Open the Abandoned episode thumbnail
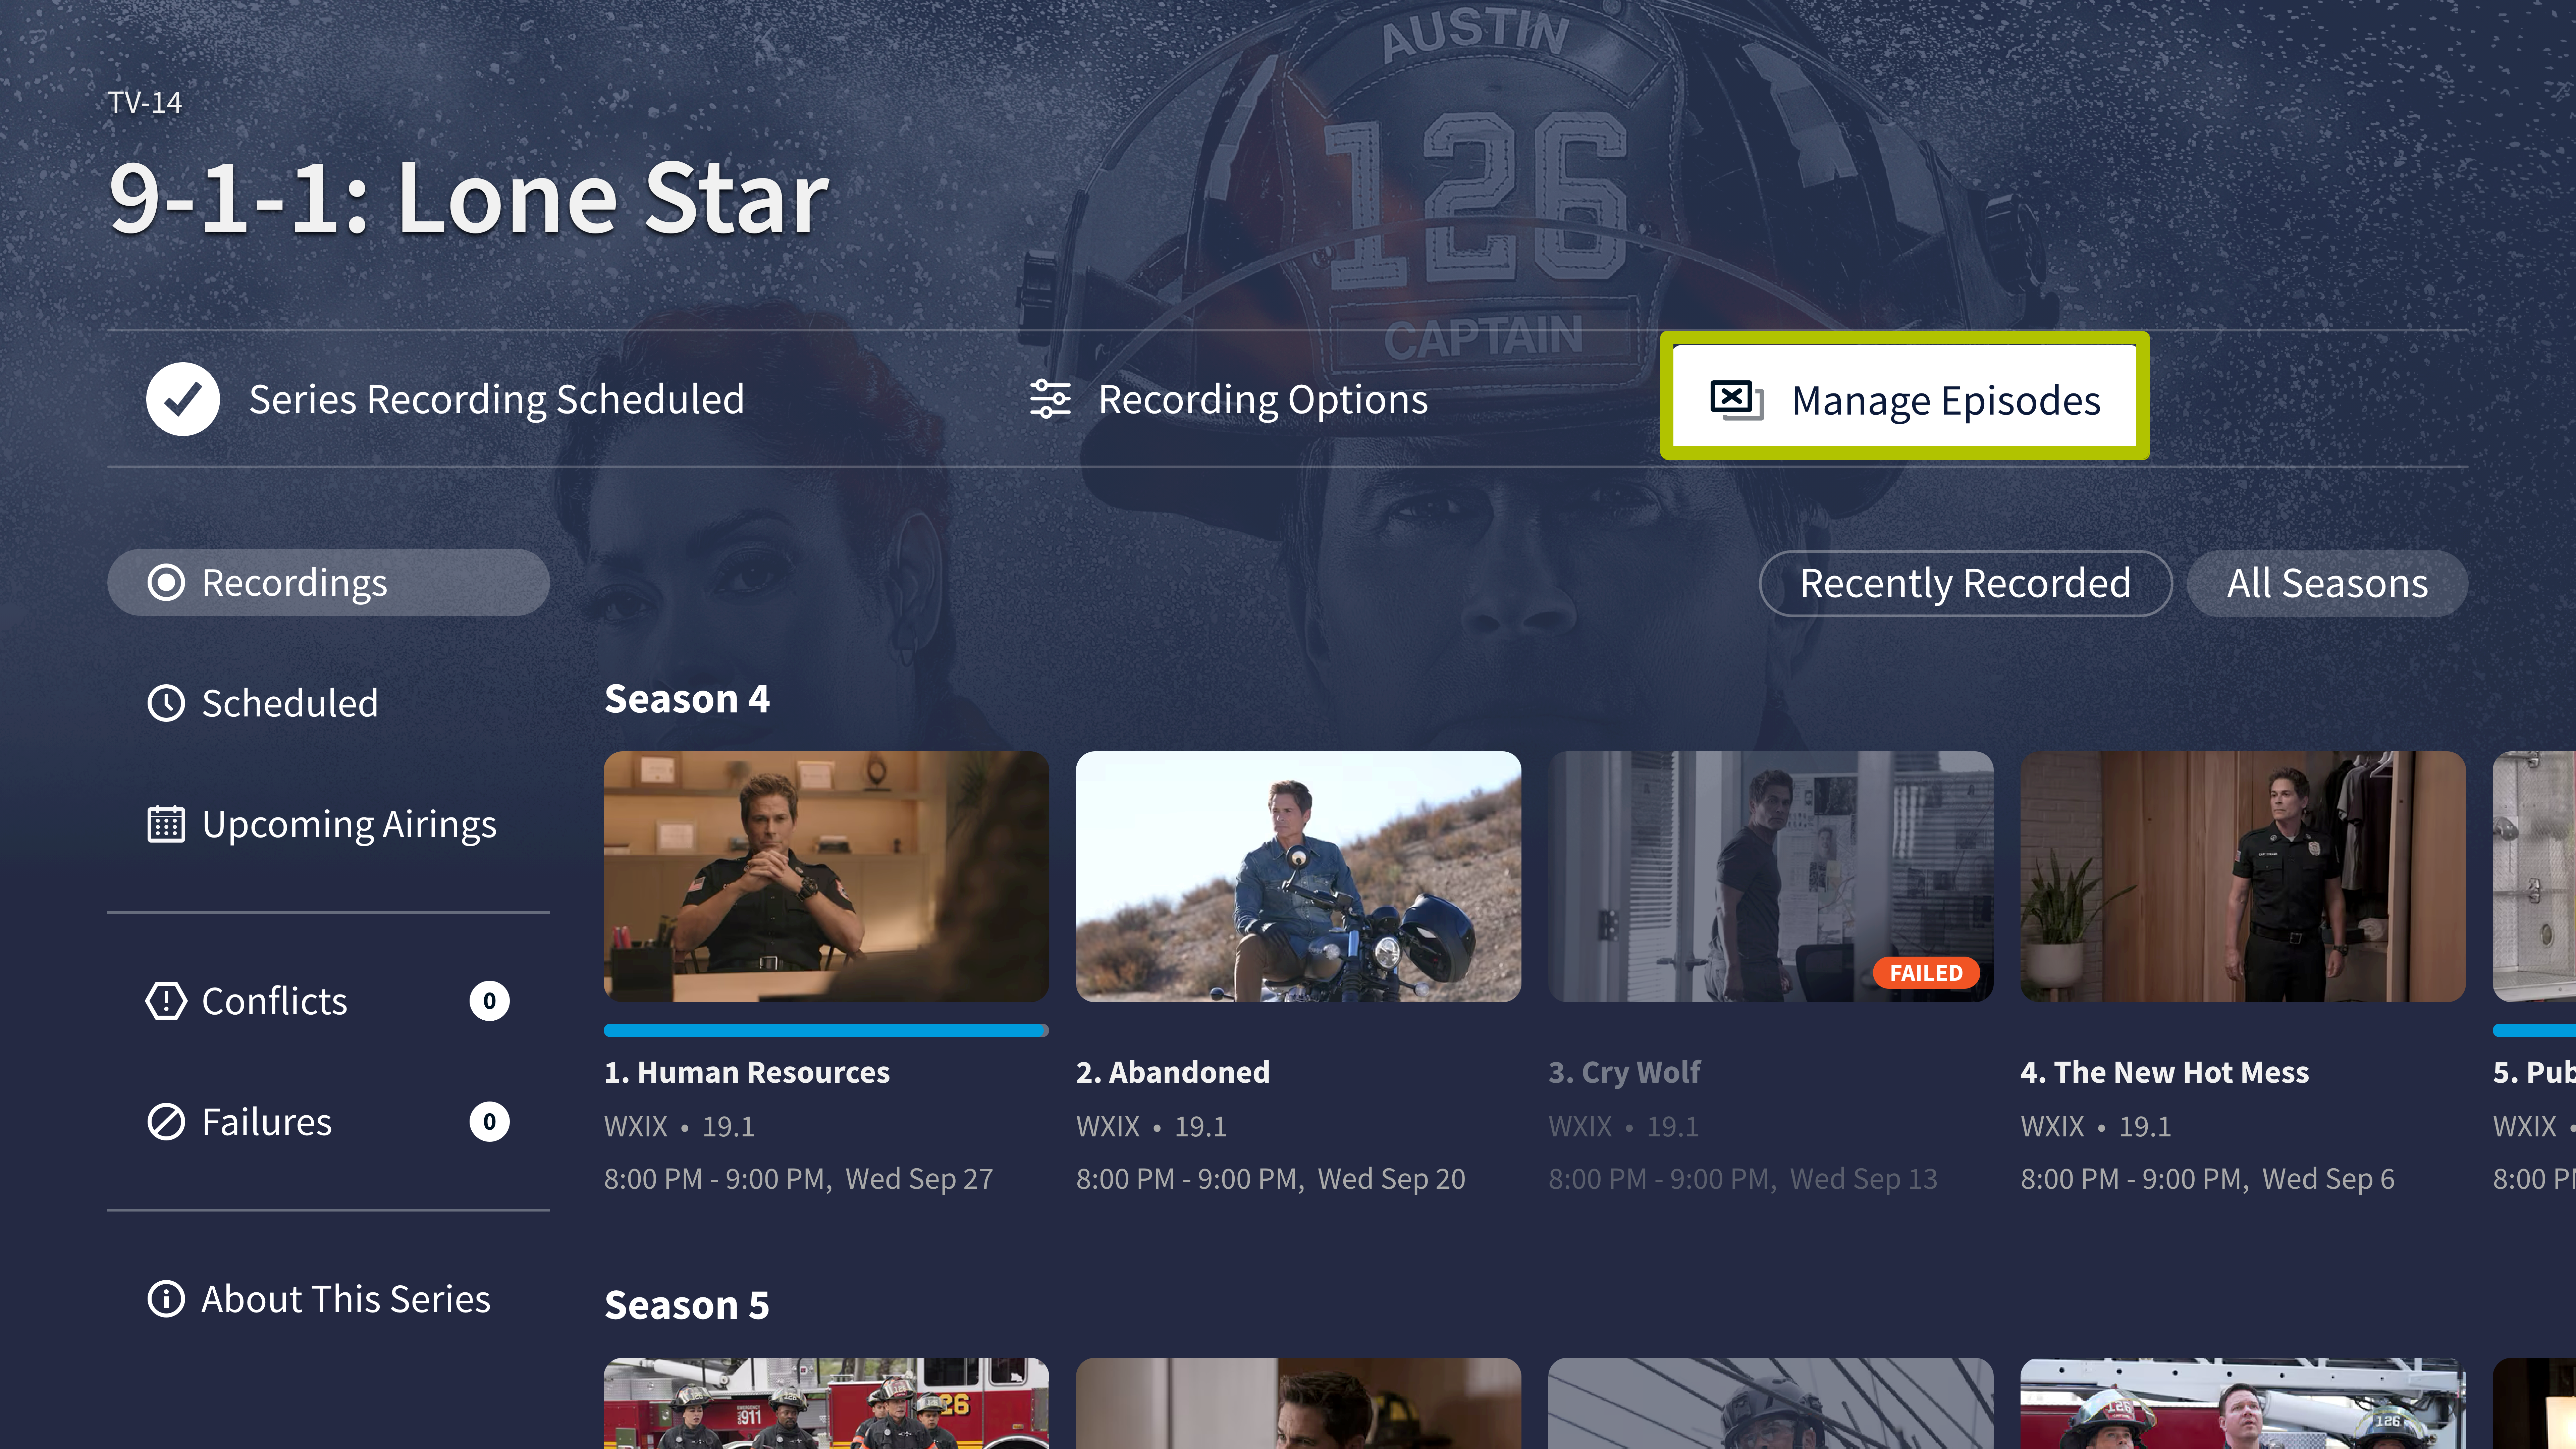This screenshot has height=1449, width=2576. [x=1298, y=877]
